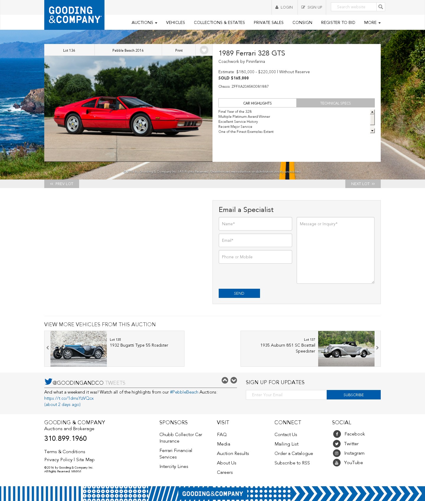
Task: Focus the Email specialist input field
Action: 255,240
